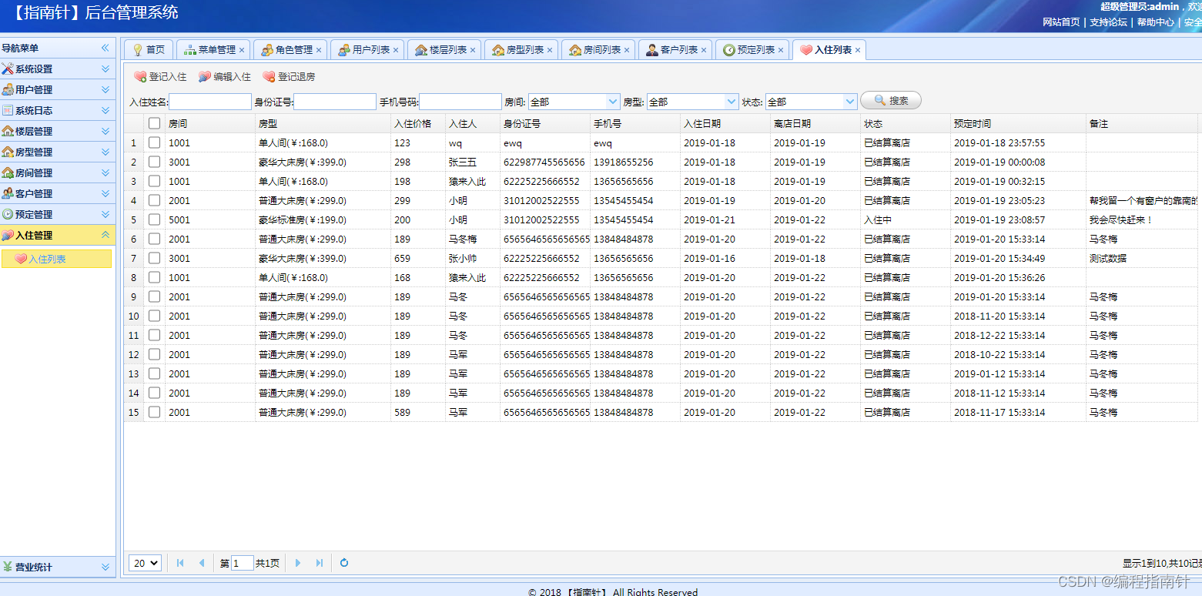The image size is (1202, 596).
Task: Focus the 身份证号 input field
Action: coord(335,102)
